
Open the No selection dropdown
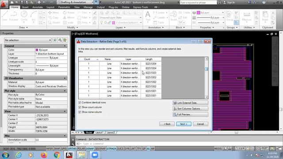point(28,40)
